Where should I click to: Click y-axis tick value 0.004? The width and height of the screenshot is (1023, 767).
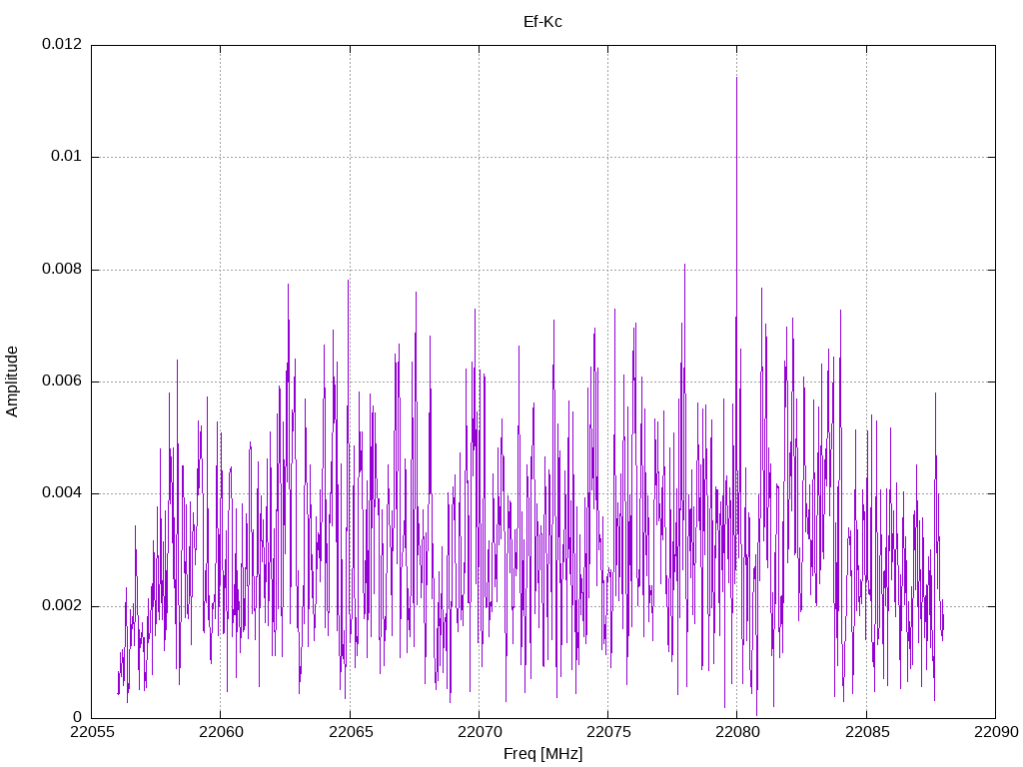[x=62, y=493]
